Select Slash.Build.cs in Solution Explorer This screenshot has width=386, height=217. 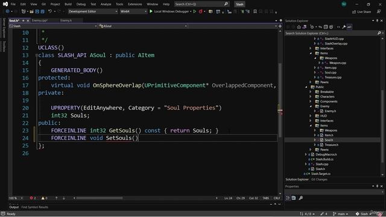click(324, 159)
